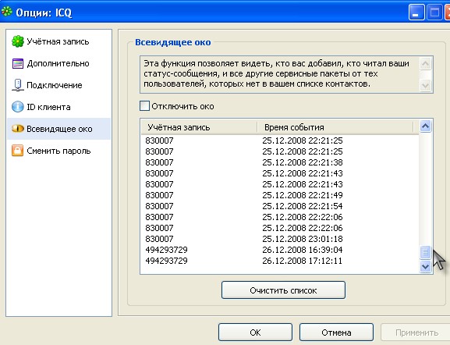Image resolution: width=450 pixels, height=345 pixels.
Task: Click the ICQ flower icon in the title bar
Action: click(x=7, y=12)
